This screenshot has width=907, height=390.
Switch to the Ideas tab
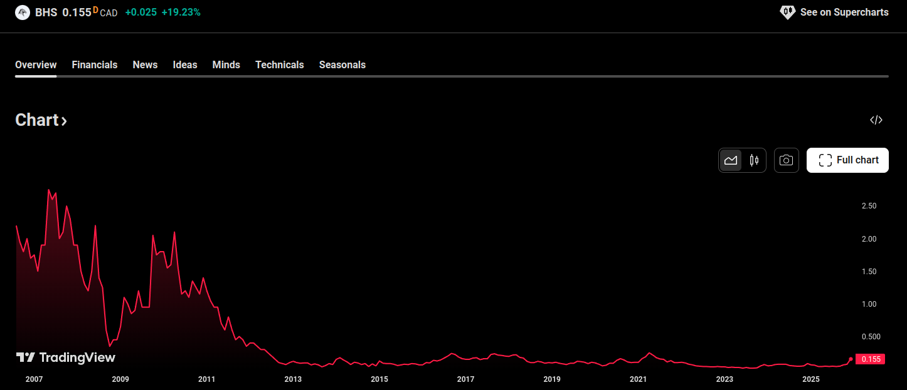185,64
